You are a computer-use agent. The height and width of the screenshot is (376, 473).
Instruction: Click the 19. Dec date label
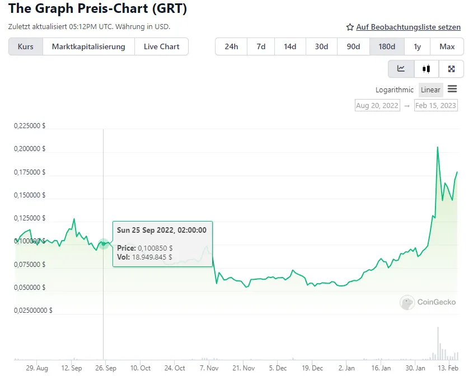[x=312, y=368]
